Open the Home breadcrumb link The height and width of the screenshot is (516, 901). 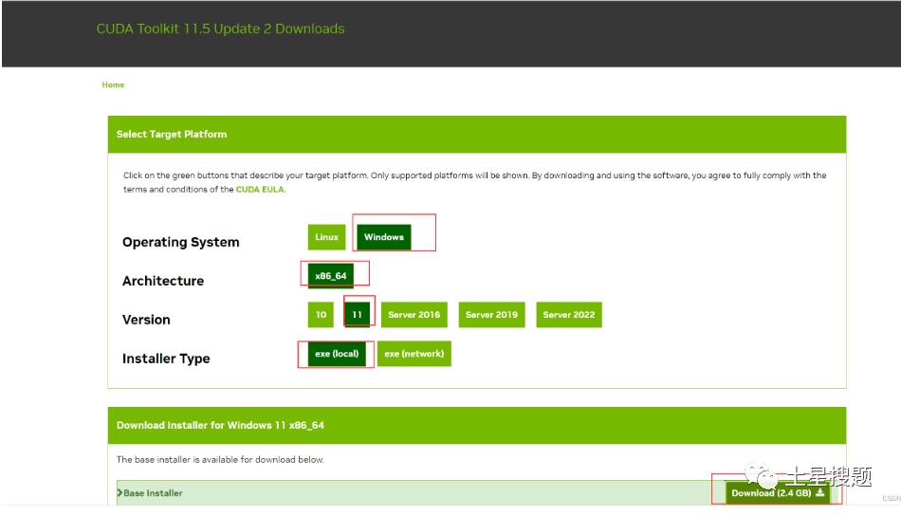(113, 84)
